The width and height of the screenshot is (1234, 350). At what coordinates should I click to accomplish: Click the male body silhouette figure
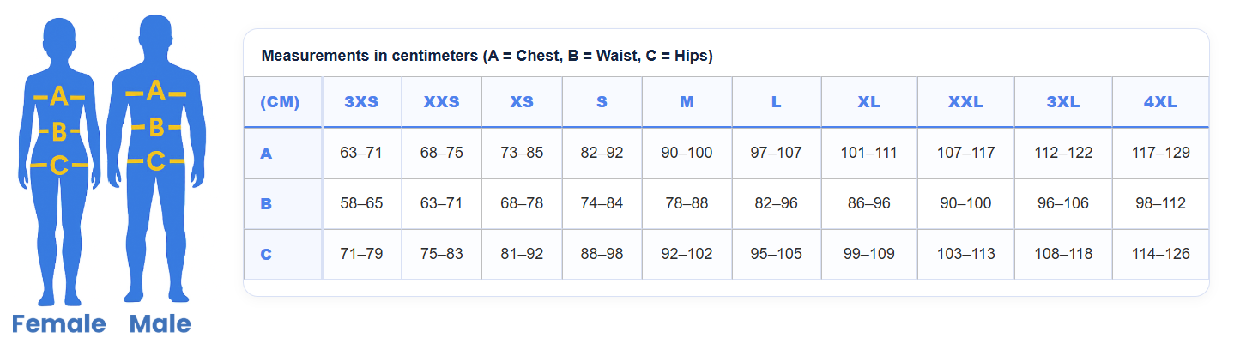[x=155, y=214]
